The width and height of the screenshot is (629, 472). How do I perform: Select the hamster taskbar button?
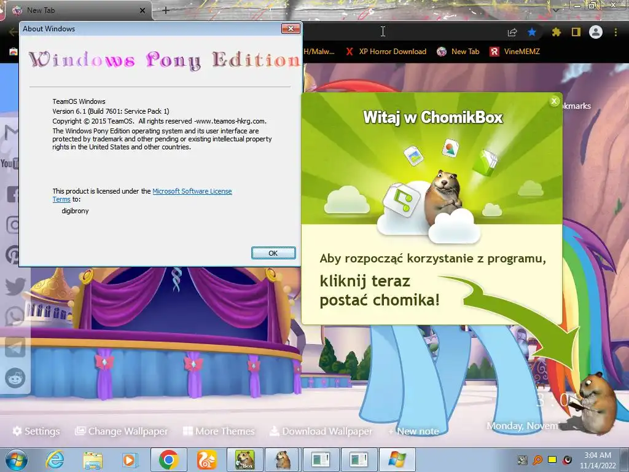click(x=283, y=460)
